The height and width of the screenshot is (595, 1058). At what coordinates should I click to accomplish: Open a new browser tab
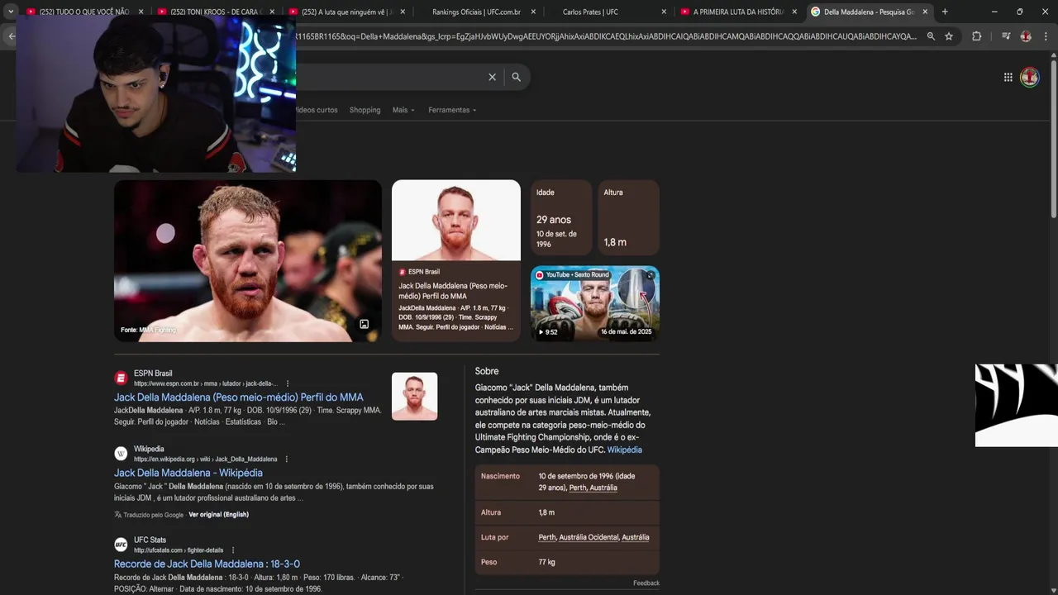click(x=945, y=12)
